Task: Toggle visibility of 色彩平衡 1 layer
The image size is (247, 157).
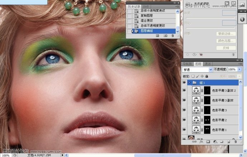Action: (x=185, y=129)
